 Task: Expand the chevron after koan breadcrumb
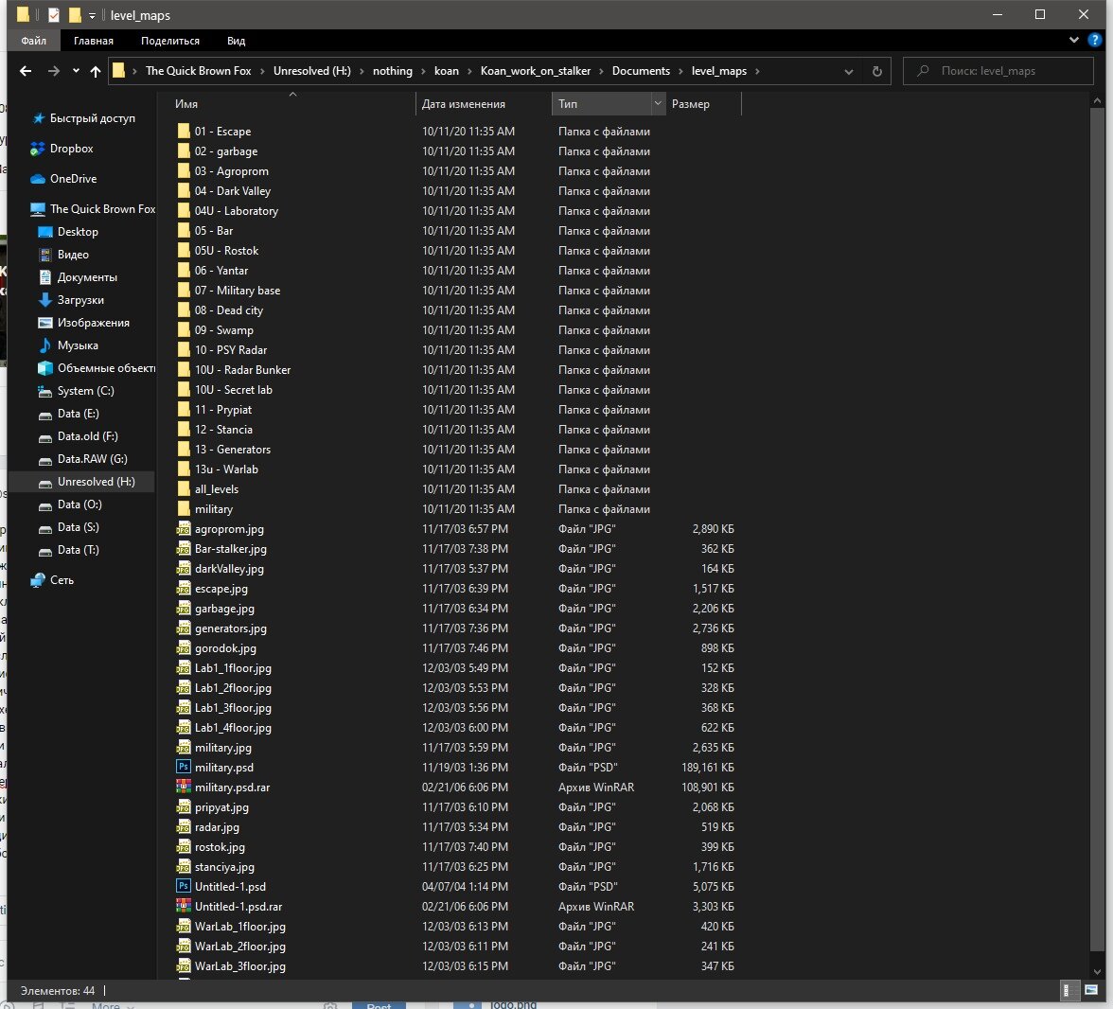click(469, 71)
